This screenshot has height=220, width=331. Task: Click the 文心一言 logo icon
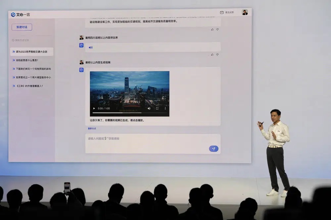coord(13,15)
